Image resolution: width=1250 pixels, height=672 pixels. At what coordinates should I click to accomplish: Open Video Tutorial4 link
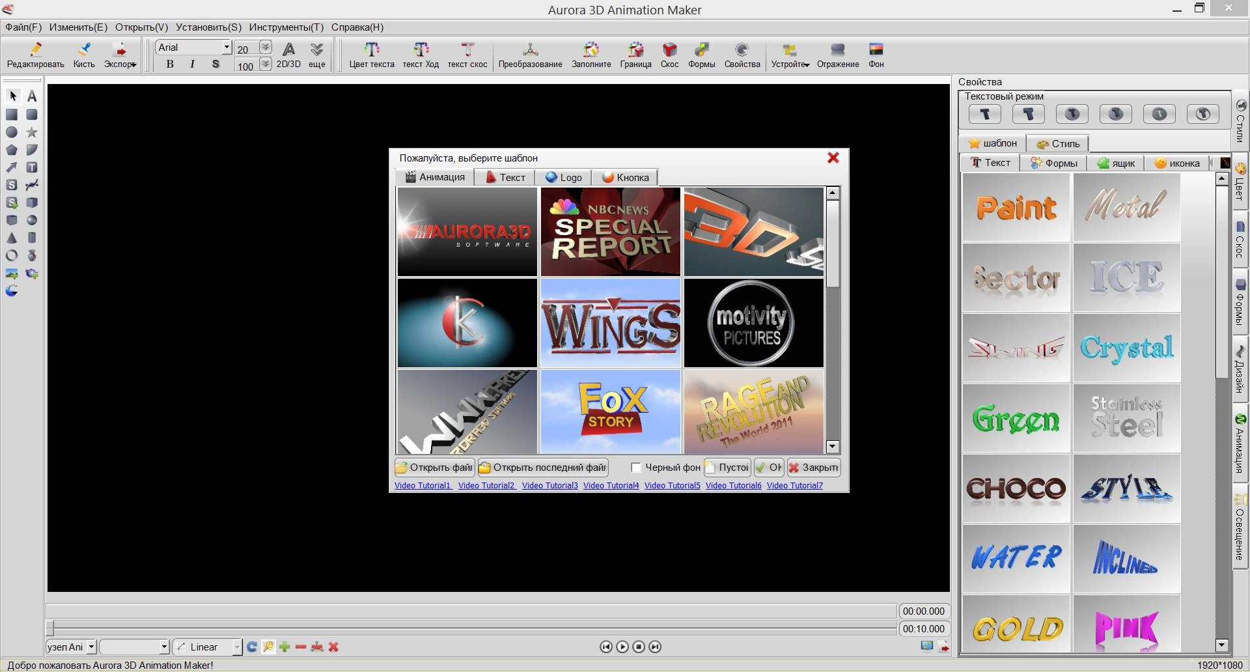tap(611, 486)
